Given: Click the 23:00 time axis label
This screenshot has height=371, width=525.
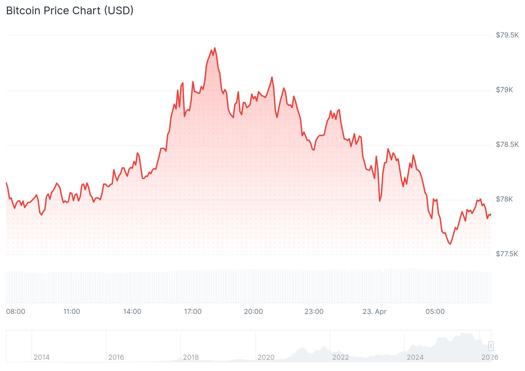Looking at the screenshot, I should pyautogui.click(x=314, y=312).
